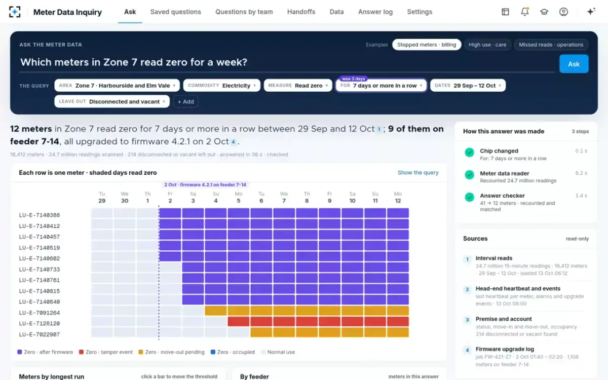Click the question text input field

(x=286, y=63)
